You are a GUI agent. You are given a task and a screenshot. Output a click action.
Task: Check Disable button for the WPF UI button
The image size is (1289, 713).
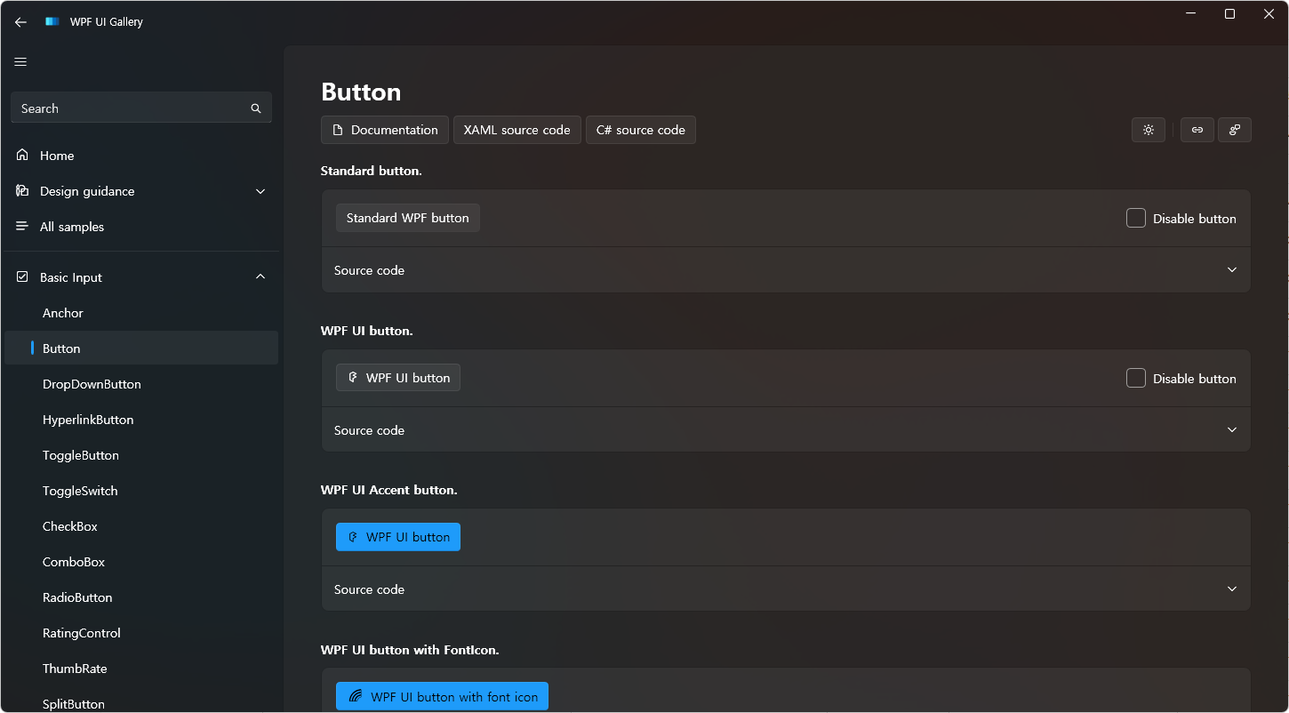[1136, 378]
